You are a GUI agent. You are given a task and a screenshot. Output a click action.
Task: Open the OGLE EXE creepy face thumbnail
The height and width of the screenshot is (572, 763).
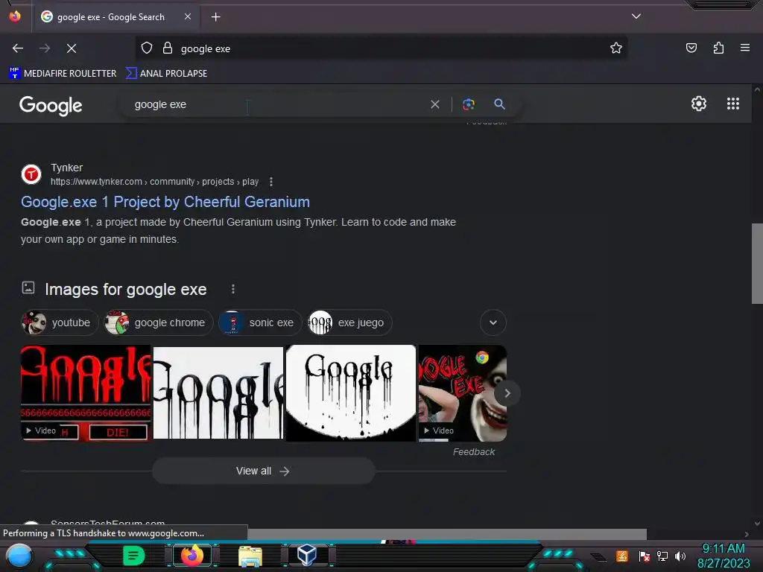point(458,393)
